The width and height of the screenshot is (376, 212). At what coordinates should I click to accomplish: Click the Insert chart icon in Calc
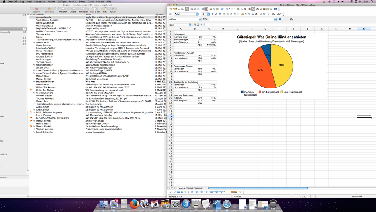pyautogui.click(x=249, y=9)
